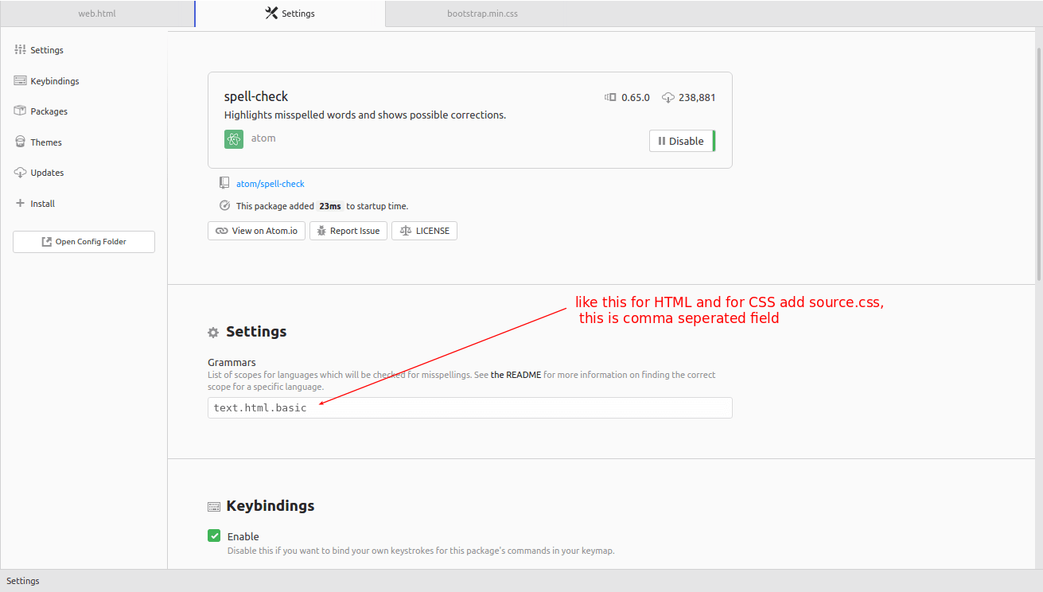Click the atom author name
The height and width of the screenshot is (592, 1043).
pos(263,138)
